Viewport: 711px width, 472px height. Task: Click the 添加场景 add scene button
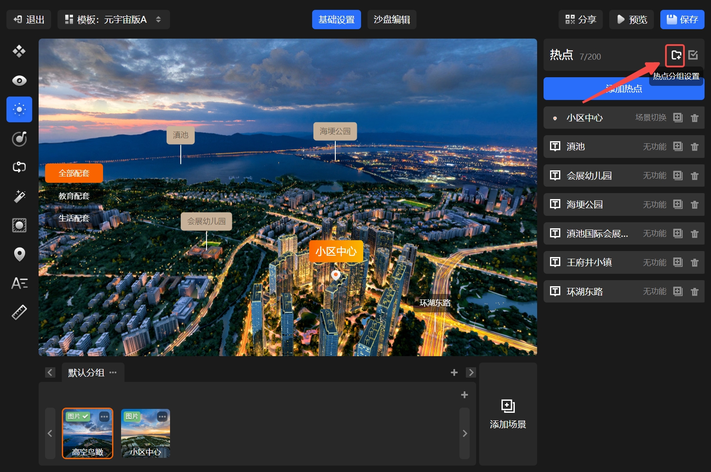click(508, 414)
